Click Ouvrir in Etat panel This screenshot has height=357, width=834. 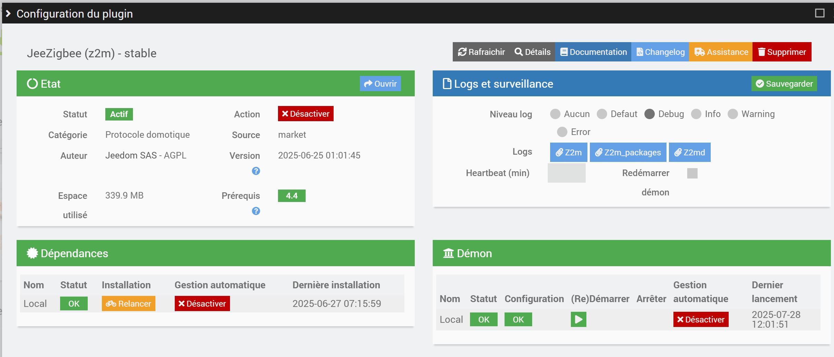click(380, 84)
